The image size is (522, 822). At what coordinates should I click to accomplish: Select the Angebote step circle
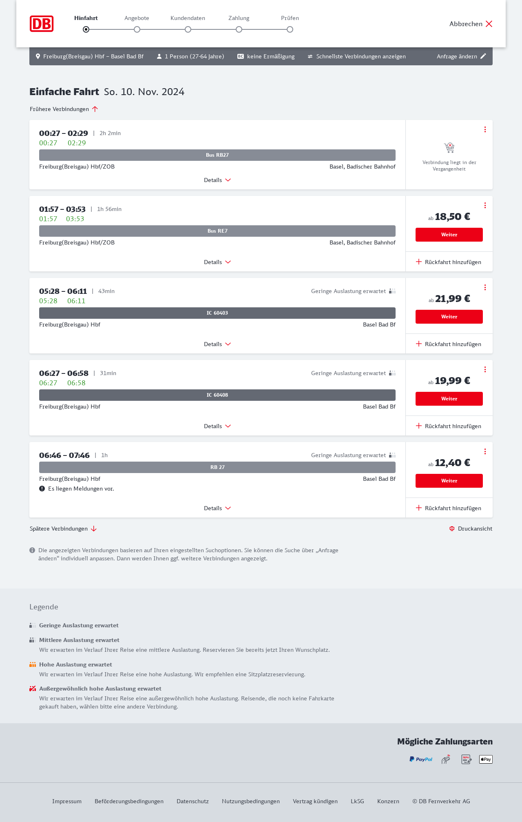[137, 29]
